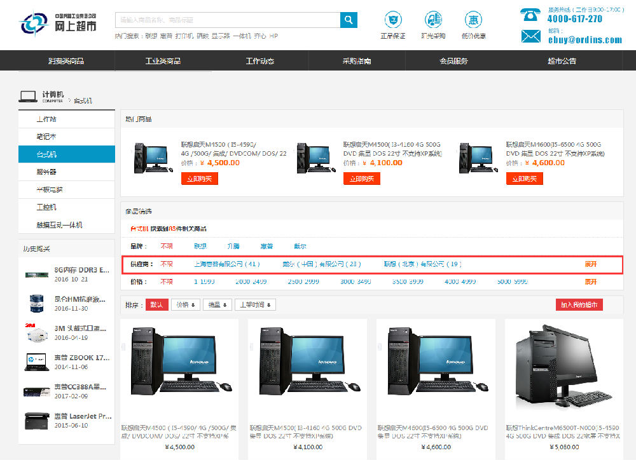
Task: Select 触摸互动一体机 in the sidebar
Action: click(67, 225)
